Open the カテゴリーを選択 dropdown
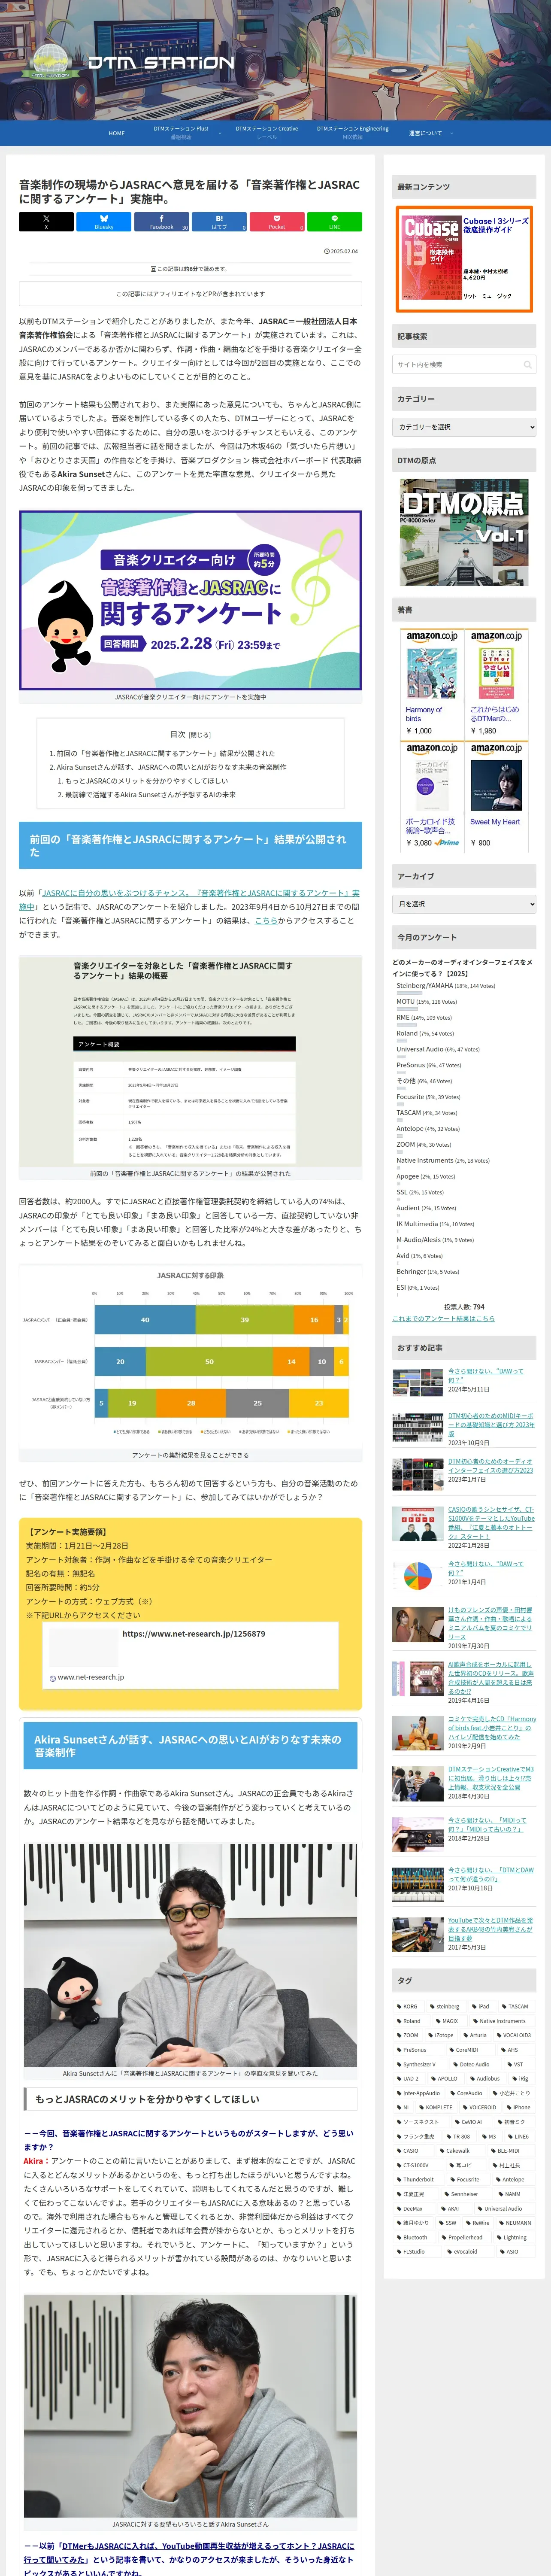551x2576 pixels. 464,427
